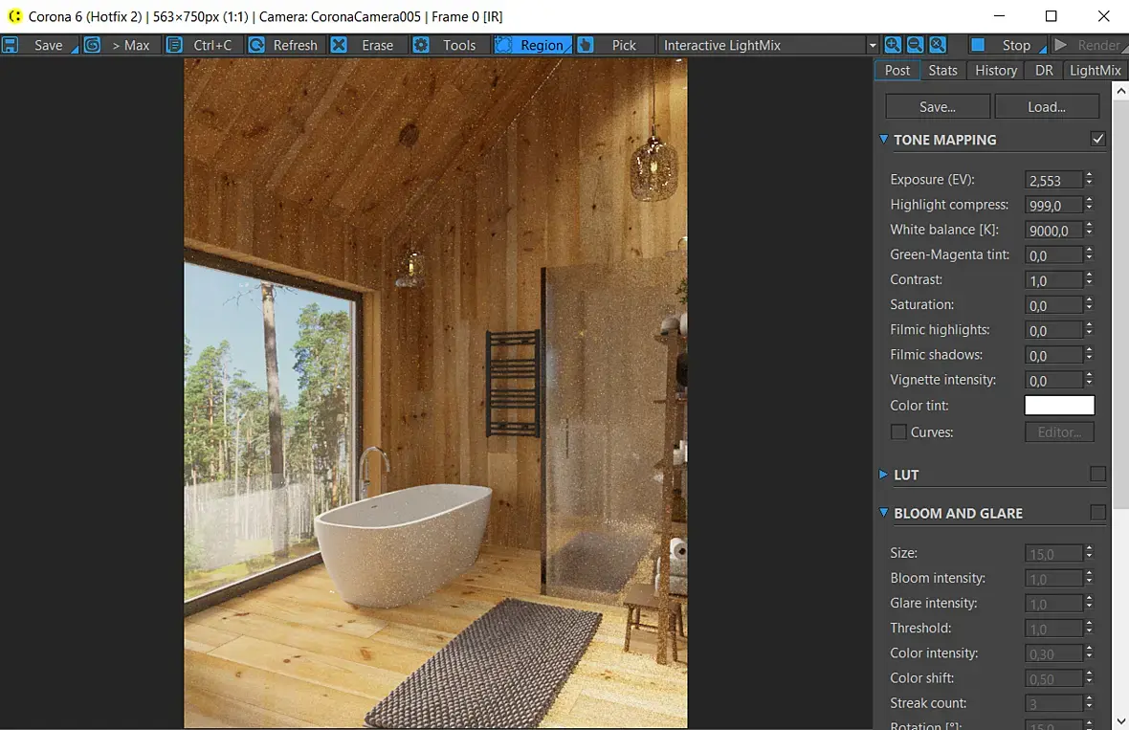The image size is (1129, 730).
Task: Collapse the Tone Mapping section
Action: coord(883,139)
